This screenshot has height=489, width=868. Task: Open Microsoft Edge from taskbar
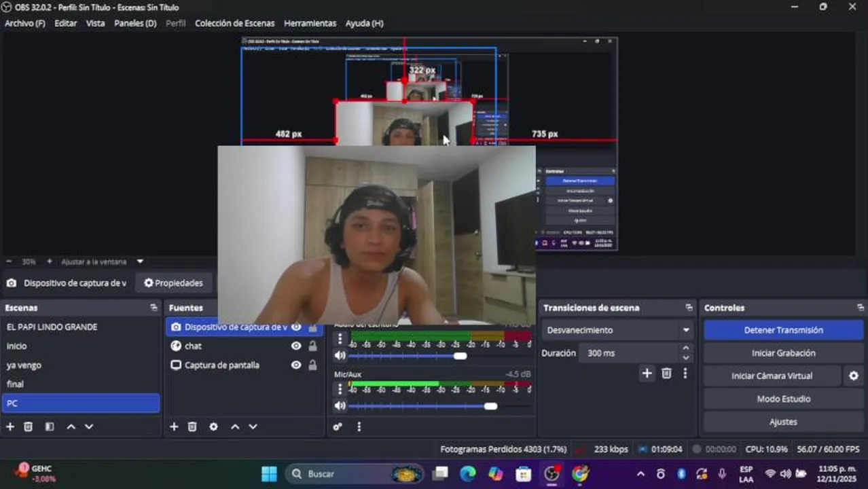(x=467, y=473)
